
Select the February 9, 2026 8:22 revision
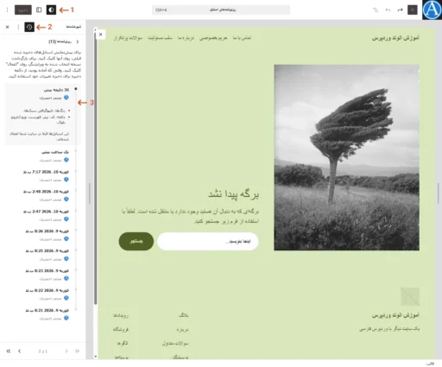tap(42, 294)
